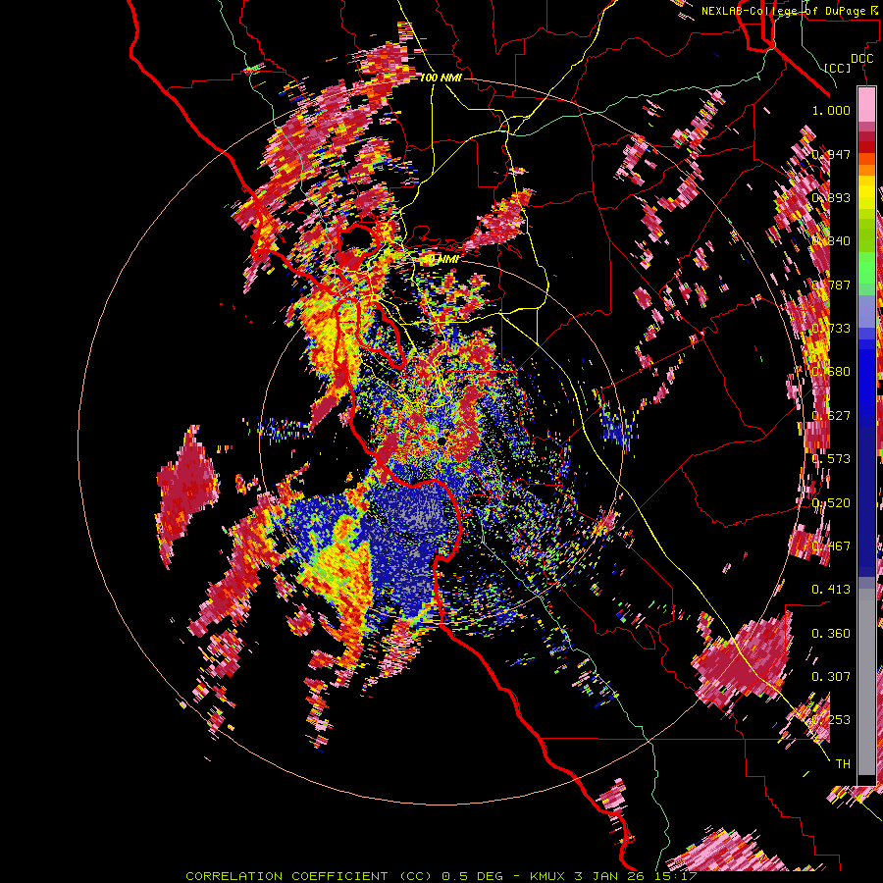Image resolution: width=883 pixels, height=883 pixels.
Task: Click the NEXLAB-College of DuPage credit text
Action: [783, 11]
